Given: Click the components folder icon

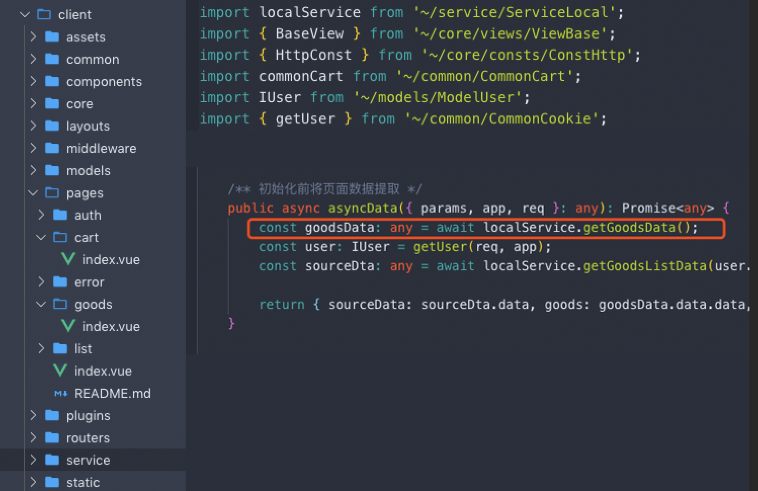Looking at the screenshot, I should click(x=52, y=81).
